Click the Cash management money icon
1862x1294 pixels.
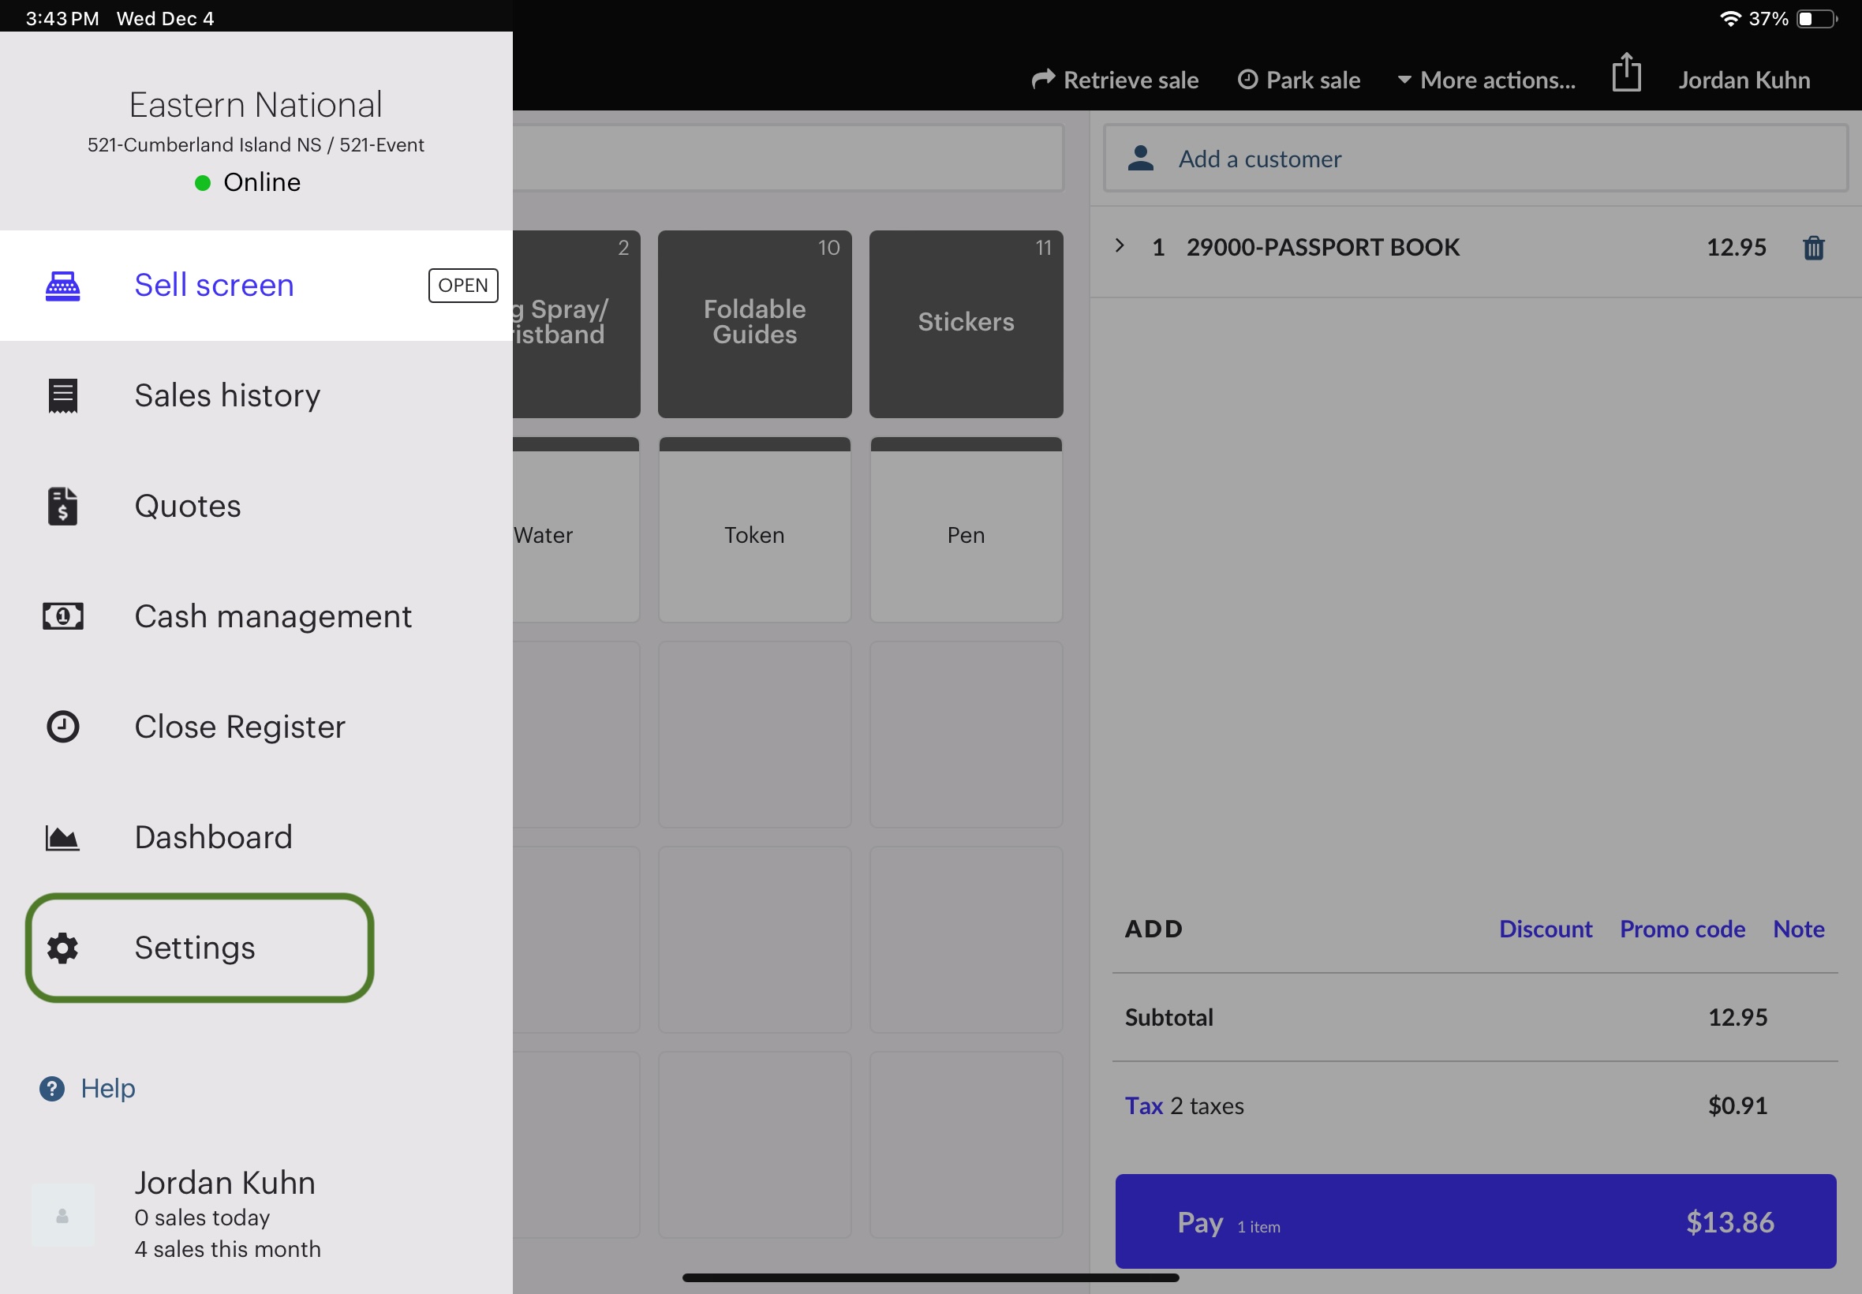(x=62, y=616)
